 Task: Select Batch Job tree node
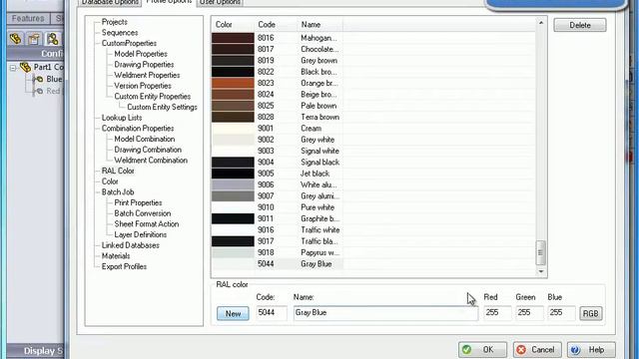coord(118,191)
